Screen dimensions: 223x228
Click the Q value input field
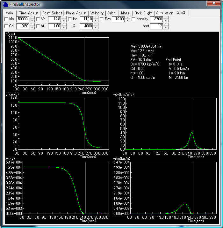(x=86, y=26)
